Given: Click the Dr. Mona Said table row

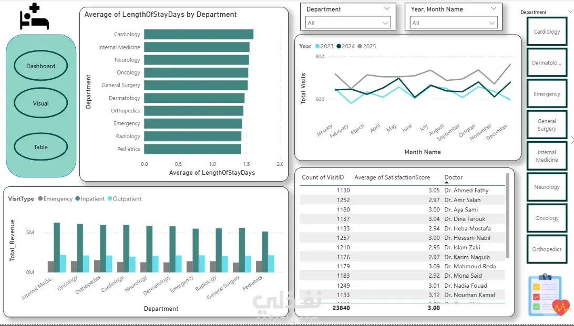Looking at the screenshot, I should 402,276.
